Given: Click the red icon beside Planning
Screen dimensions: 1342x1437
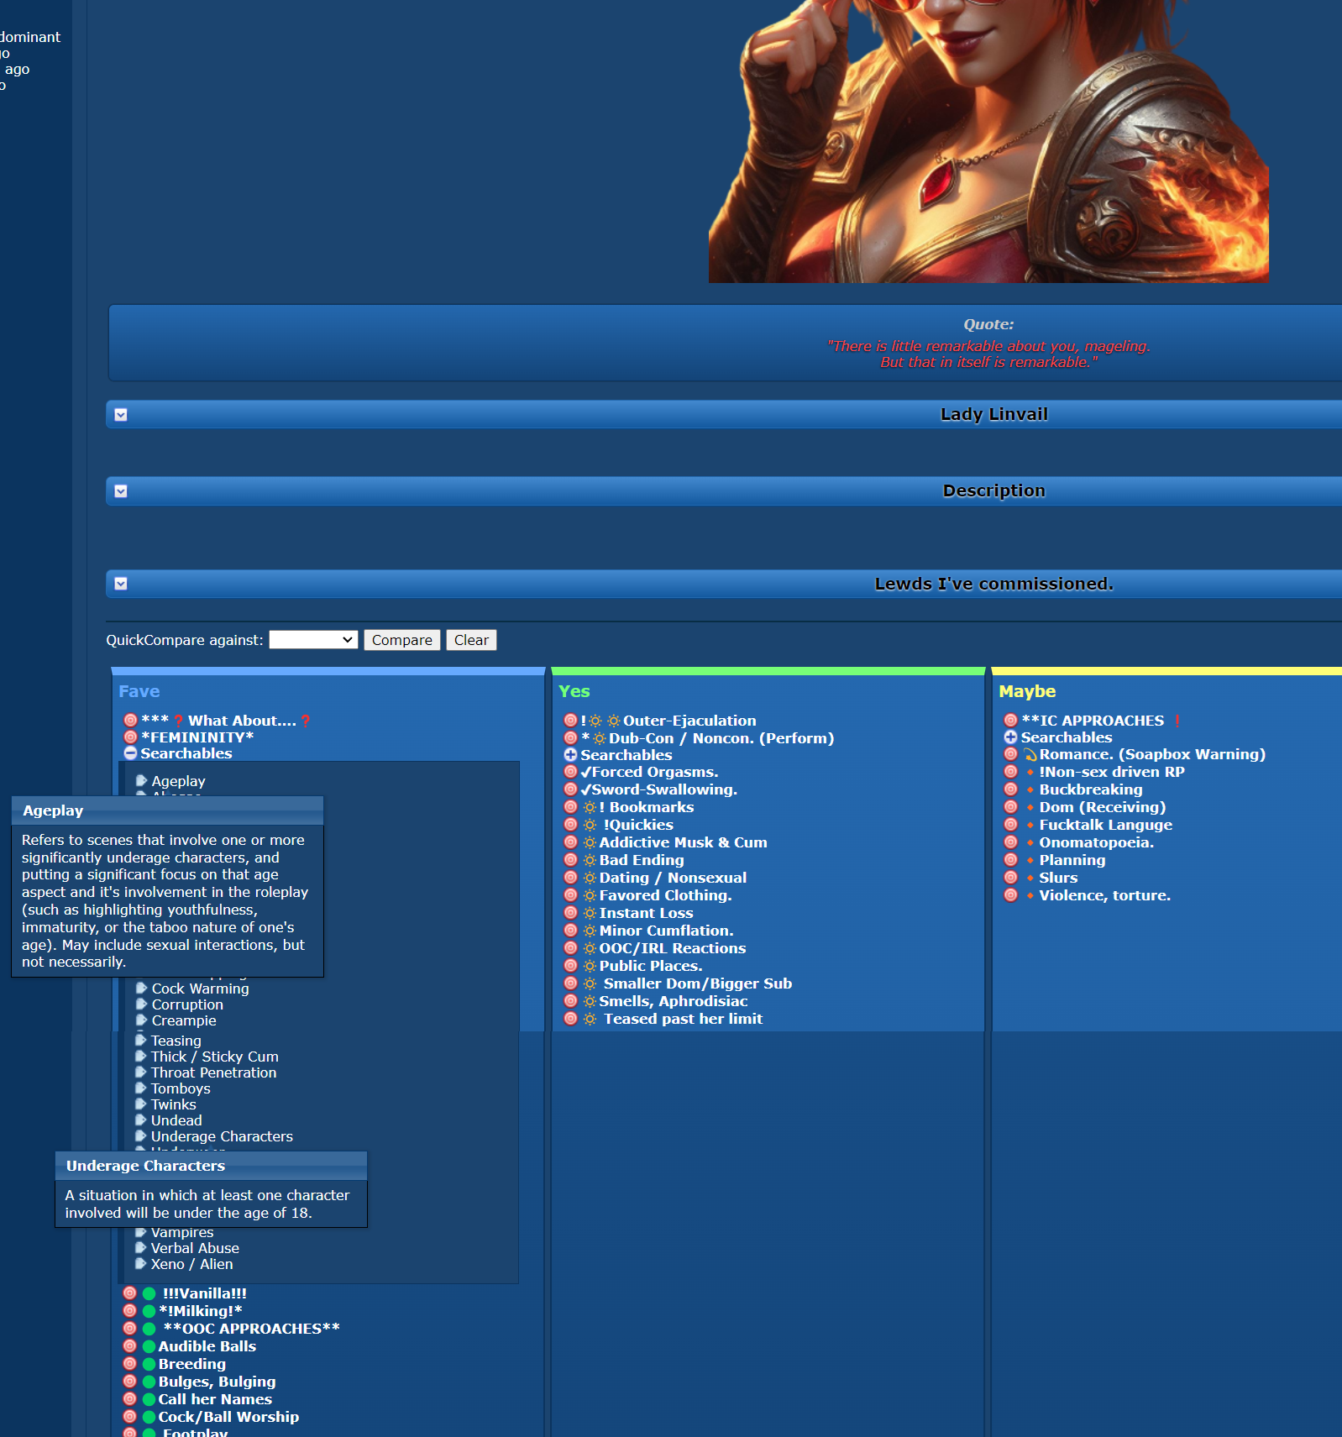Looking at the screenshot, I should click(1010, 860).
